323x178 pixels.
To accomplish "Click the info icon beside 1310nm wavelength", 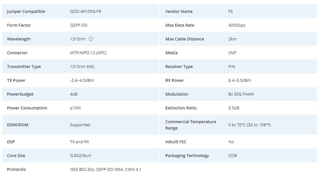I will pyautogui.click(x=91, y=39).
